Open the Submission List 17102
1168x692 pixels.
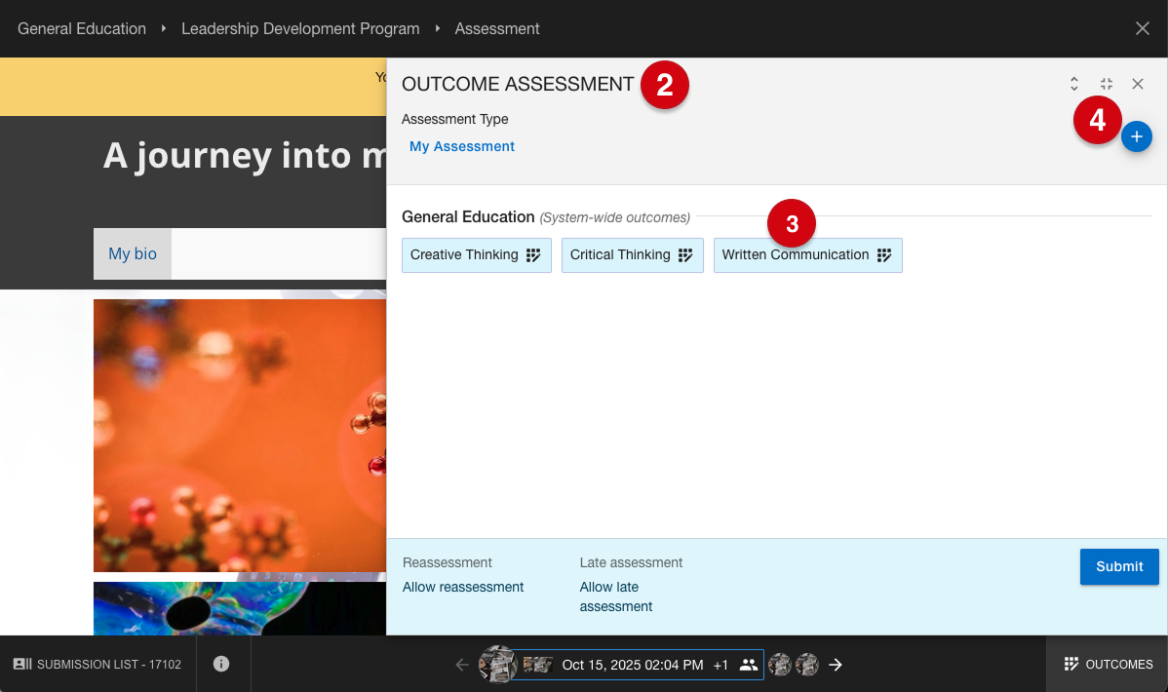tap(97, 664)
